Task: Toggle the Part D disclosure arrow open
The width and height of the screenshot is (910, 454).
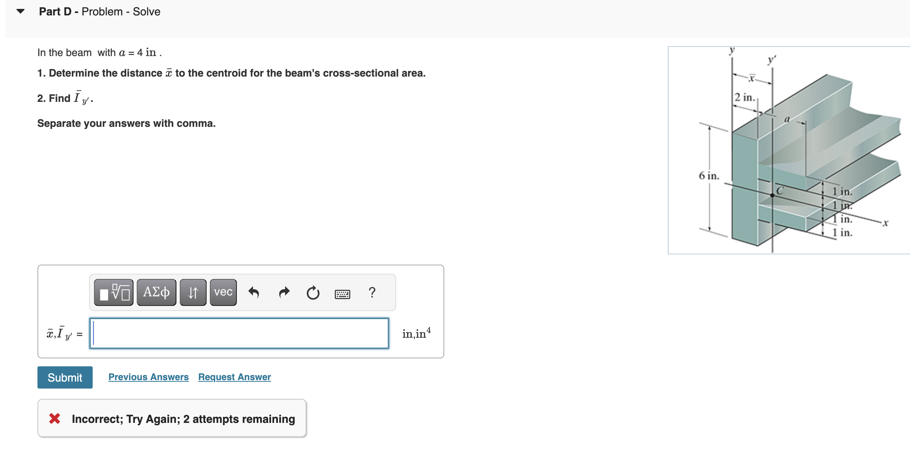Action: click(x=20, y=11)
